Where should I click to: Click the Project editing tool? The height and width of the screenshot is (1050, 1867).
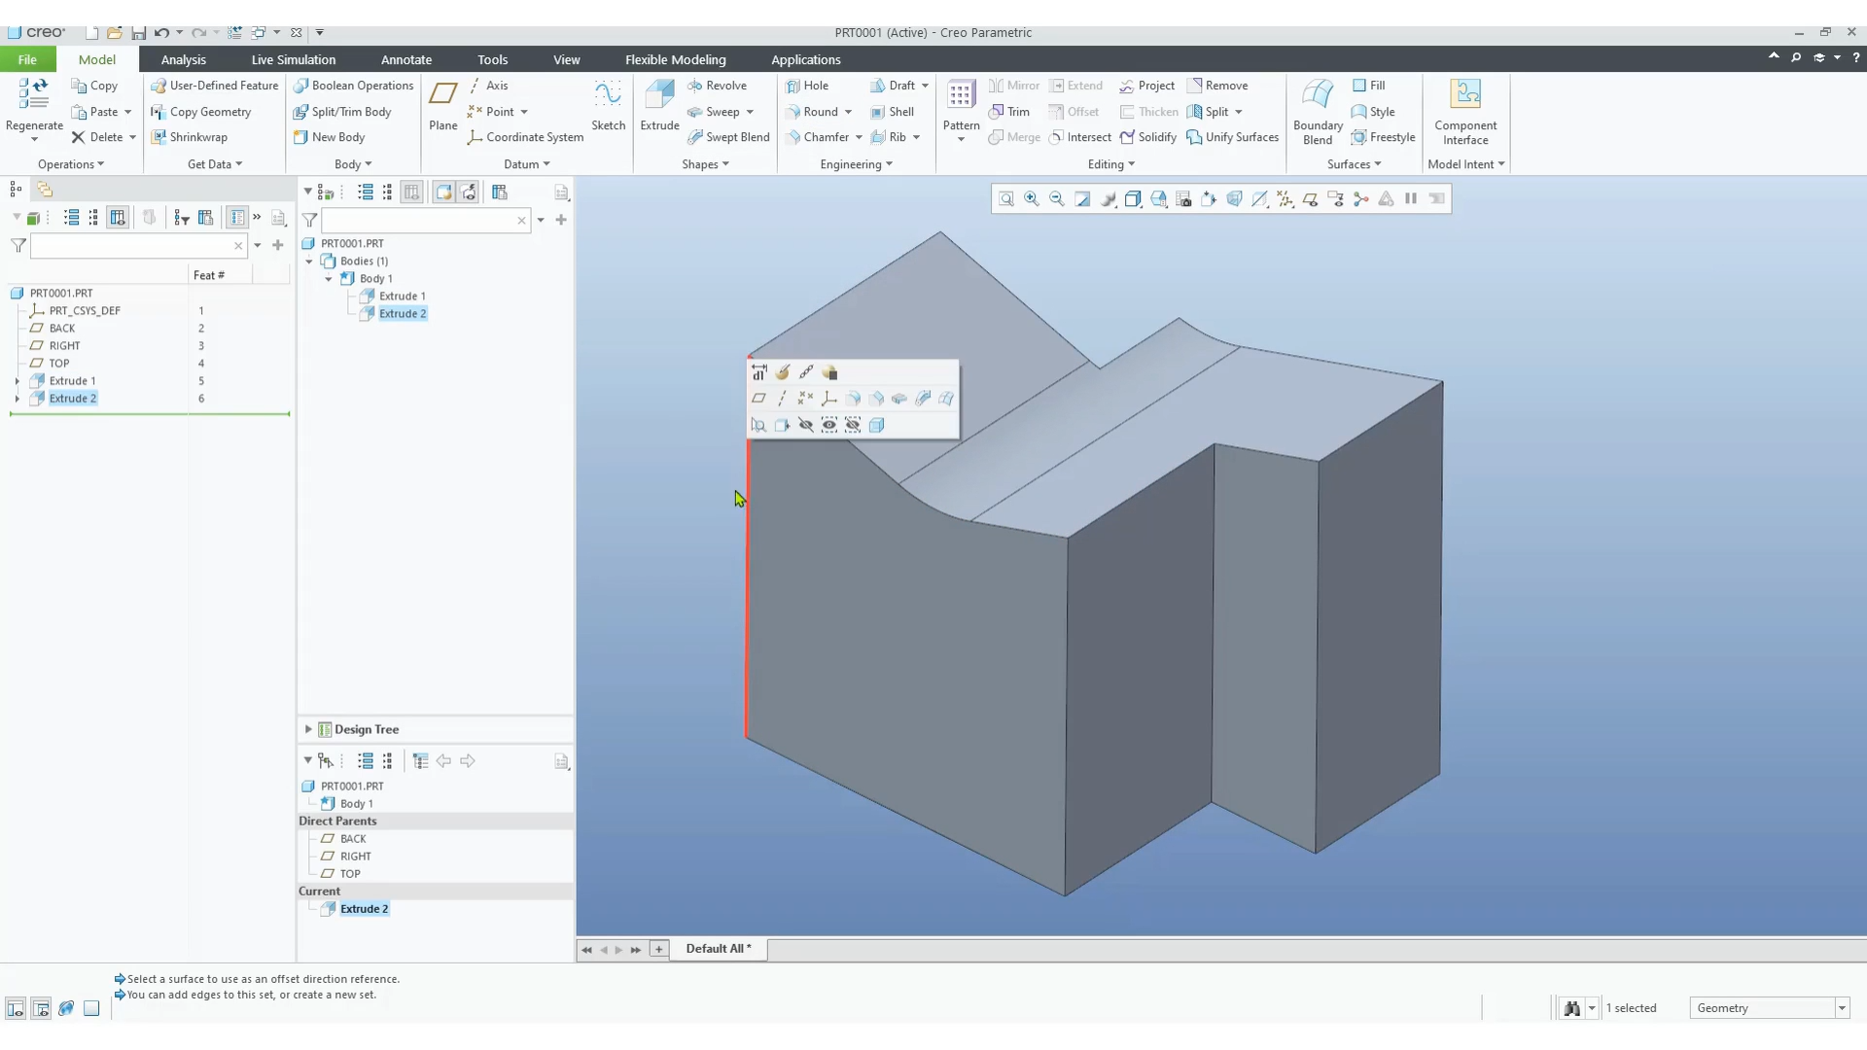1146,86
